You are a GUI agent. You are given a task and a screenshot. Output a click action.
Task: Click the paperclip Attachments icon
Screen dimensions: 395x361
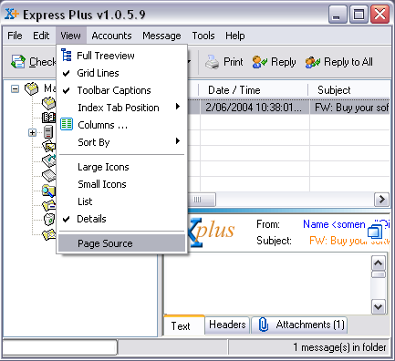(264, 325)
